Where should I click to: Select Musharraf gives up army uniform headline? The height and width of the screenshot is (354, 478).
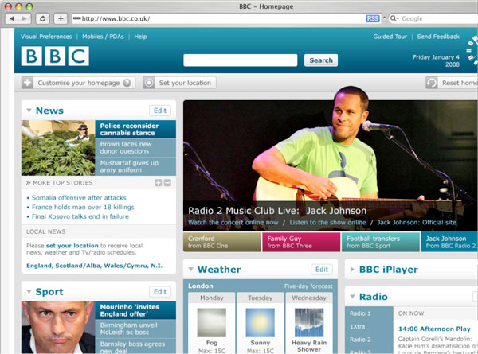click(x=135, y=166)
